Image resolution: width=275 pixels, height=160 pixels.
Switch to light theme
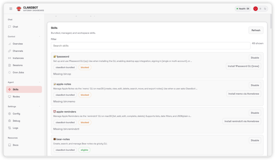pos(260,9)
